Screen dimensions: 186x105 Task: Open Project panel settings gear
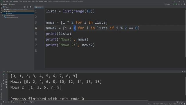click(31, 7)
